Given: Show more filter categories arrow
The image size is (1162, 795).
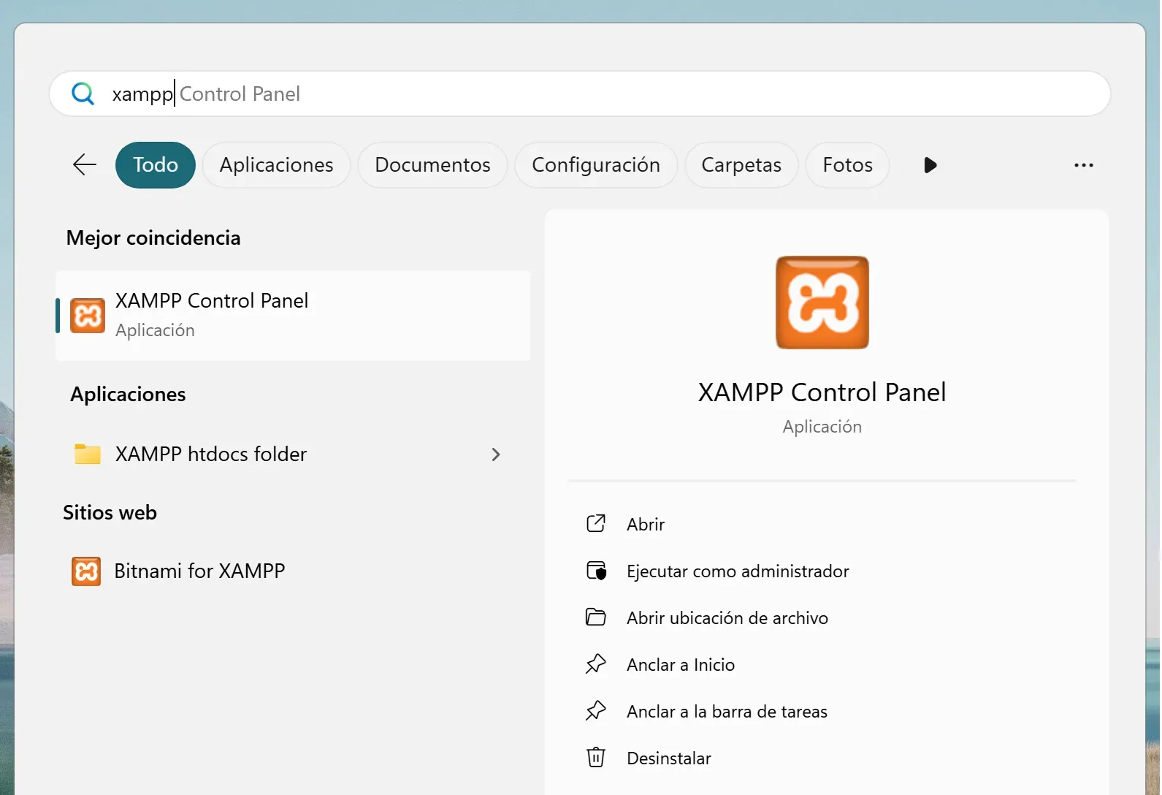Looking at the screenshot, I should pos(930,165).
